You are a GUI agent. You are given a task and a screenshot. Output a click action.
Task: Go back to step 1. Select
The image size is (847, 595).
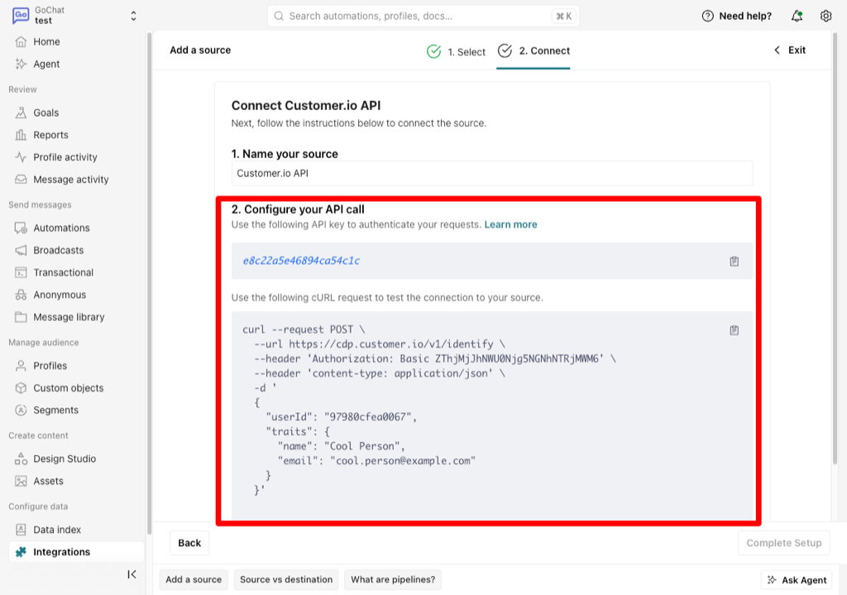[x=456, y=51]
